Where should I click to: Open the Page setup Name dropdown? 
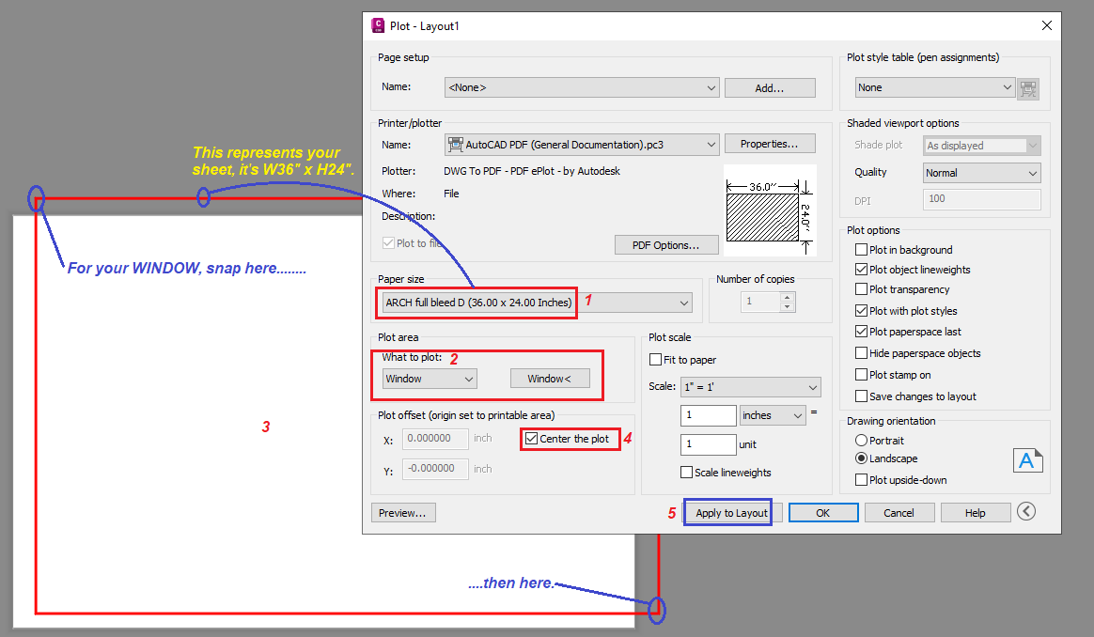[x=711, y=86]
